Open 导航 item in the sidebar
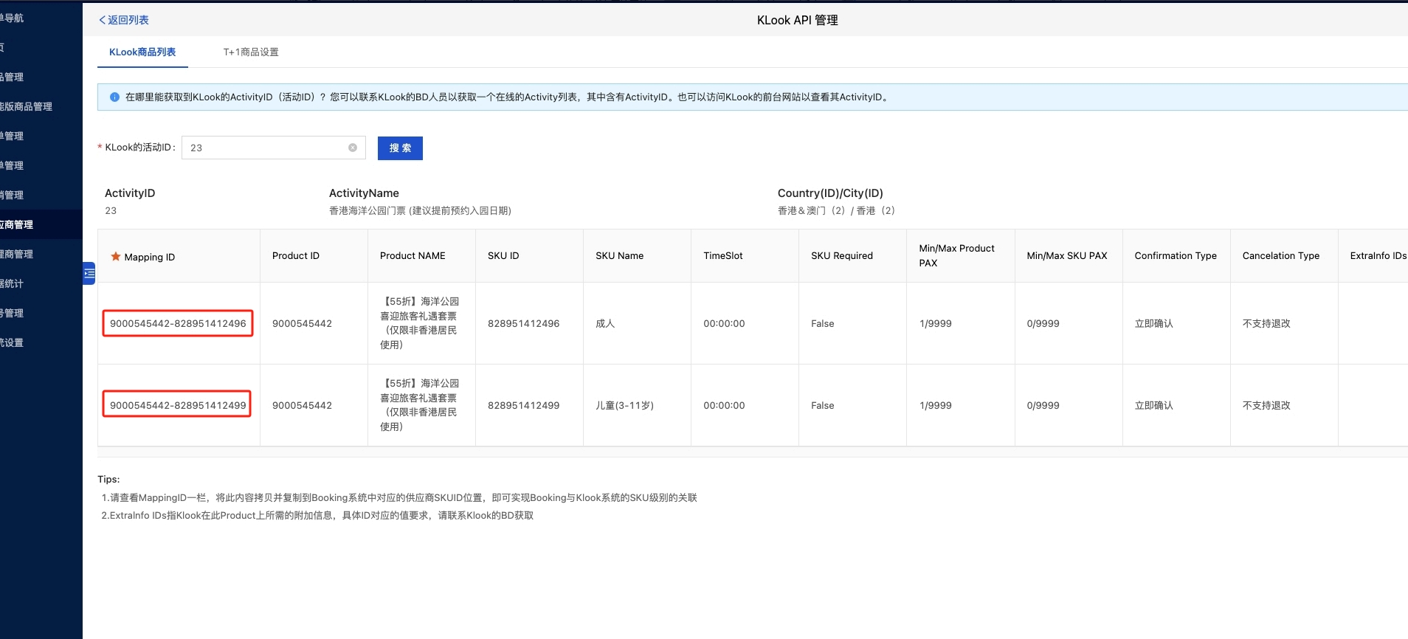Screen dimensions: 1408x639 (x=41, y=18)
